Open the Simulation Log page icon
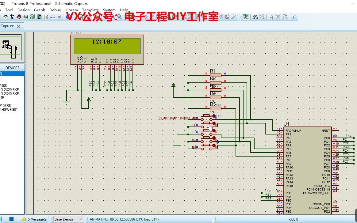This screenshot has width=357, height=223. pos(294,17)
